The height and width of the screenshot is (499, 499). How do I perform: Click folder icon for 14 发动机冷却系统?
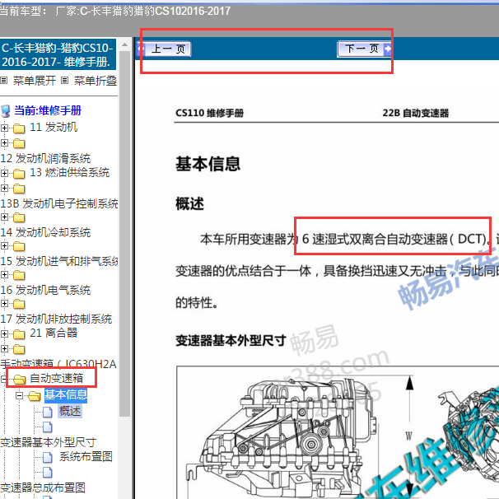[x=19, y=217]
